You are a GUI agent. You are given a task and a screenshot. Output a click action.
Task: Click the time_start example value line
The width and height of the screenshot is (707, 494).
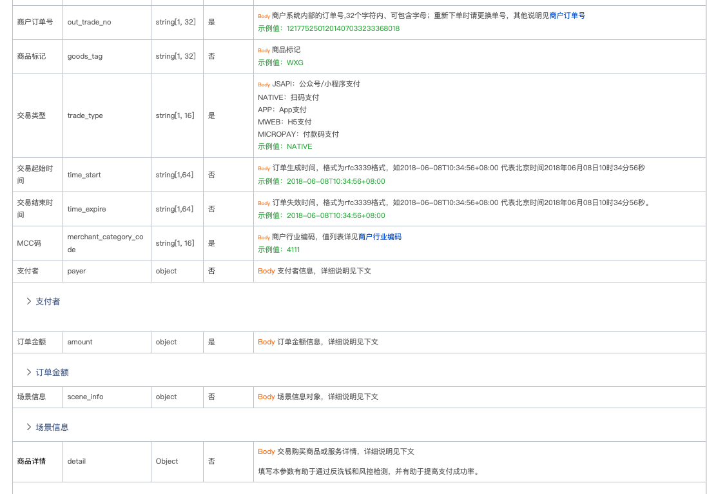(322, 181)
